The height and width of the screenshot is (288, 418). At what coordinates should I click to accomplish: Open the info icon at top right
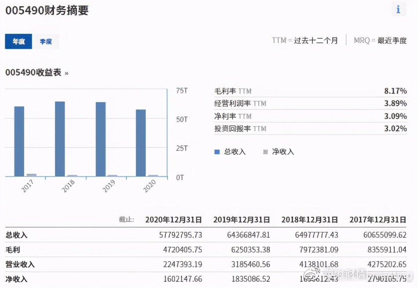point(398,9)
